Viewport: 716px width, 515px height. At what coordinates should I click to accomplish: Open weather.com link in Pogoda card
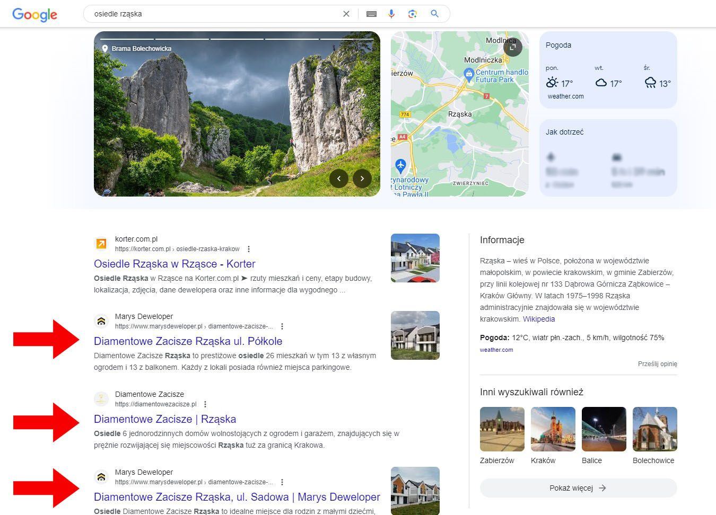565,96
